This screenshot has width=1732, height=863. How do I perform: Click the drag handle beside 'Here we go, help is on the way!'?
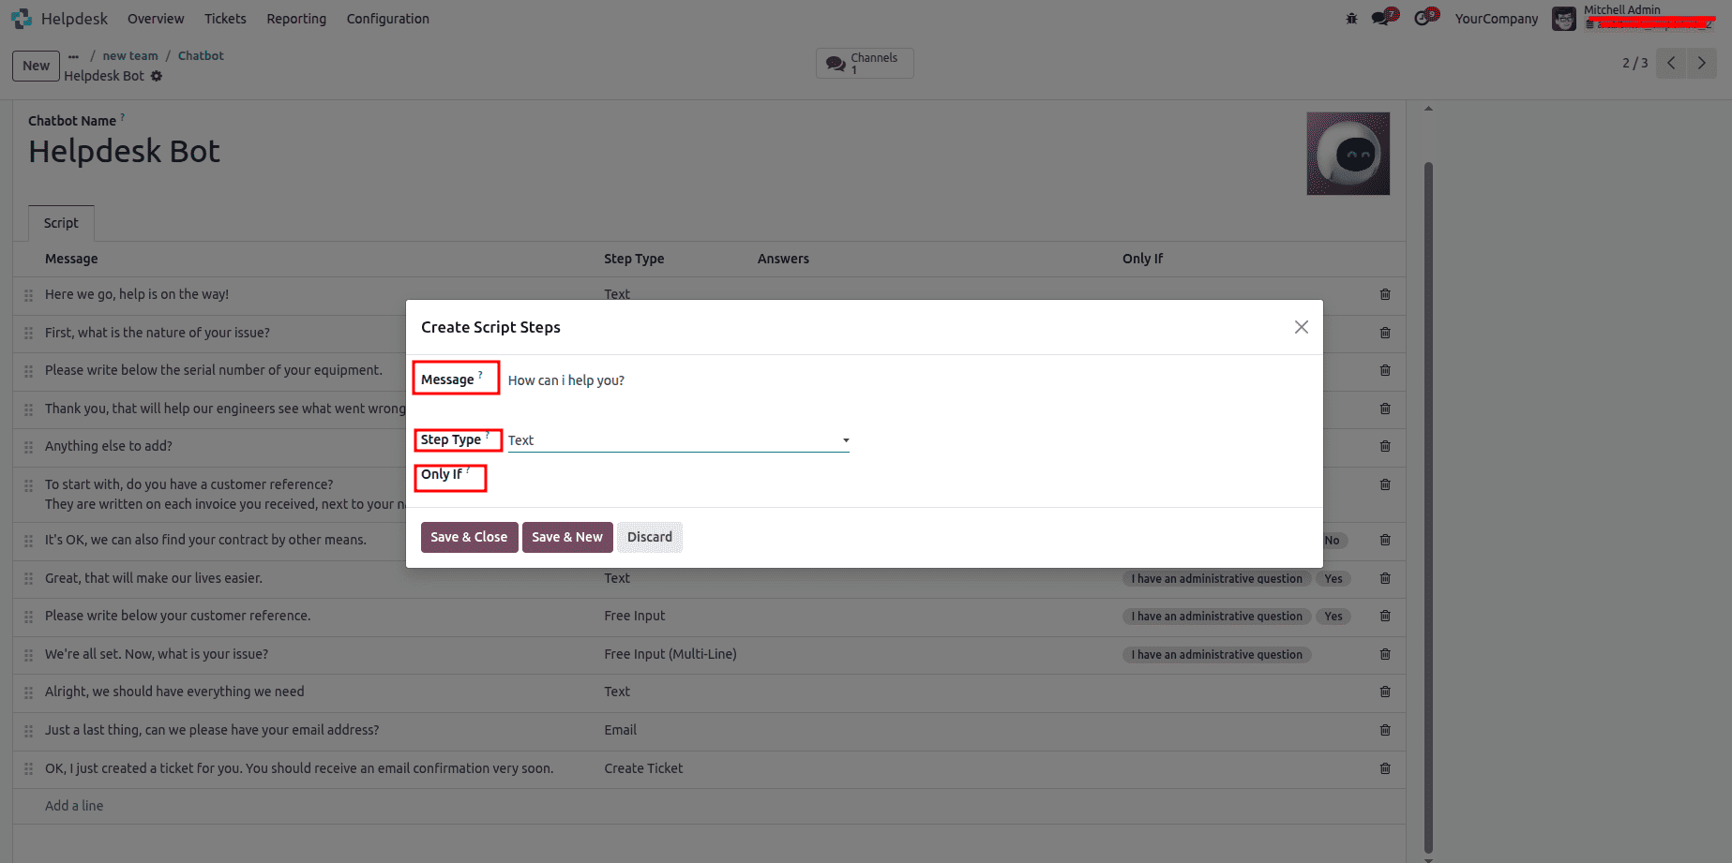click(x=28, y=294)
